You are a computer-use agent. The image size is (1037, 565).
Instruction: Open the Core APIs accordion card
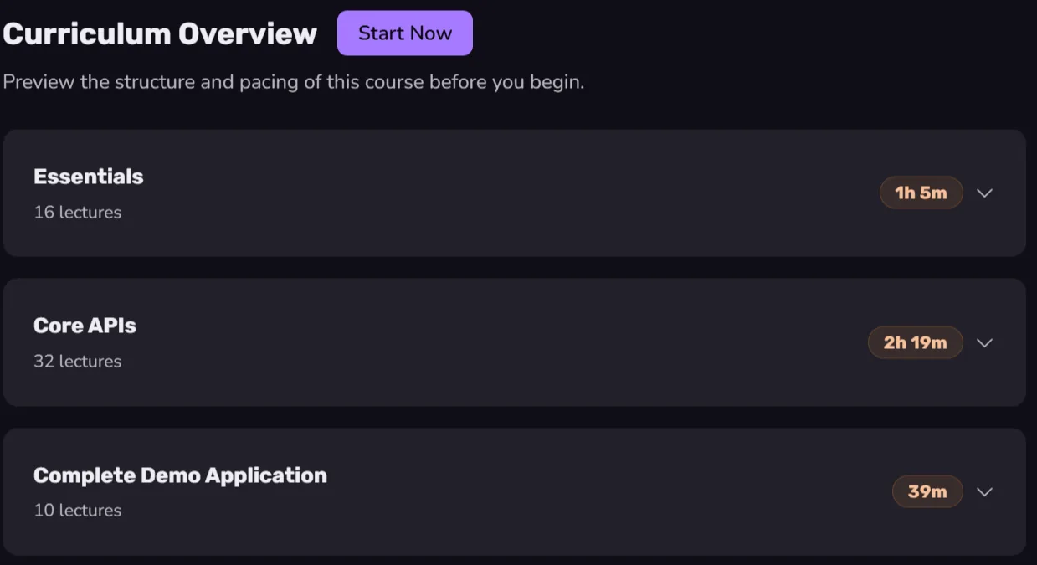(515, 342)
